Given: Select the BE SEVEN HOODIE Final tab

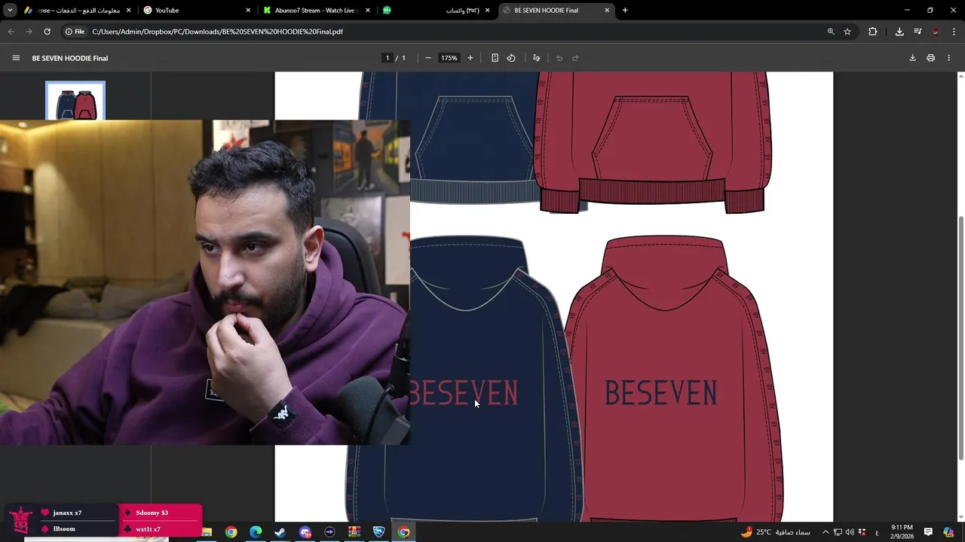Looking at the screenshot, I should coord(556,11).
